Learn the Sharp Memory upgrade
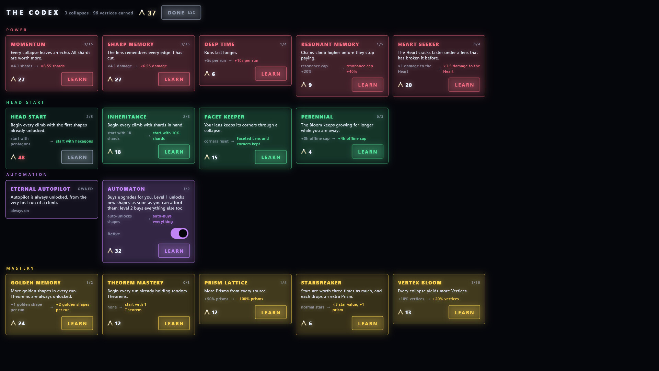The width and height of the screenshot is (659, 371). point(174,79)
